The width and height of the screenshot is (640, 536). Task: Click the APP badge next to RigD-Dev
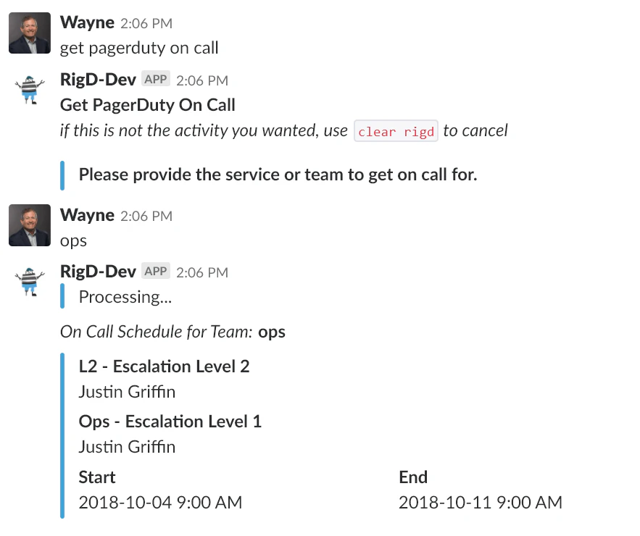[x=156, y=79]
